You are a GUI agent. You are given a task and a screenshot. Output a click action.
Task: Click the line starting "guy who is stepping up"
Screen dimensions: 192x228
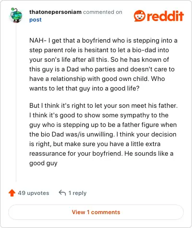coord(103,125)
